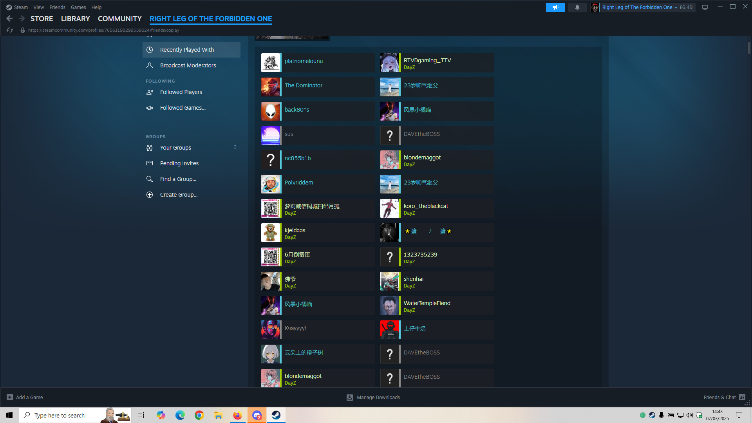Click the Add a Game plus icon
This screenshot has width=752, height=423.
tap(10, 397)
